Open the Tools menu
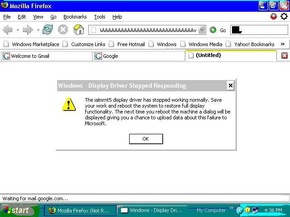This screenshot has width=290, height=217. (99, 17)
